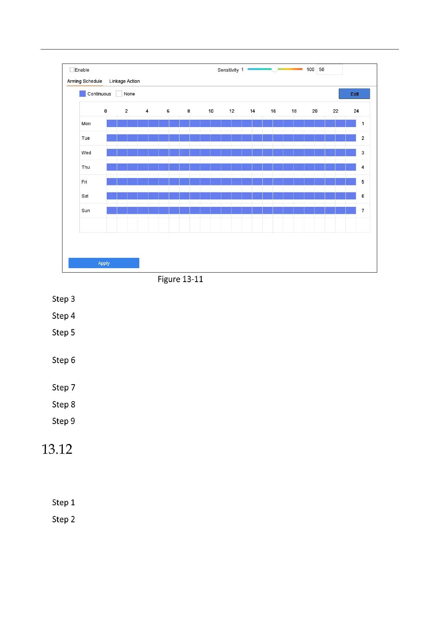Screen dimensions: 440x622
Task: Click the empty row below Sunday
Action: 231,225
